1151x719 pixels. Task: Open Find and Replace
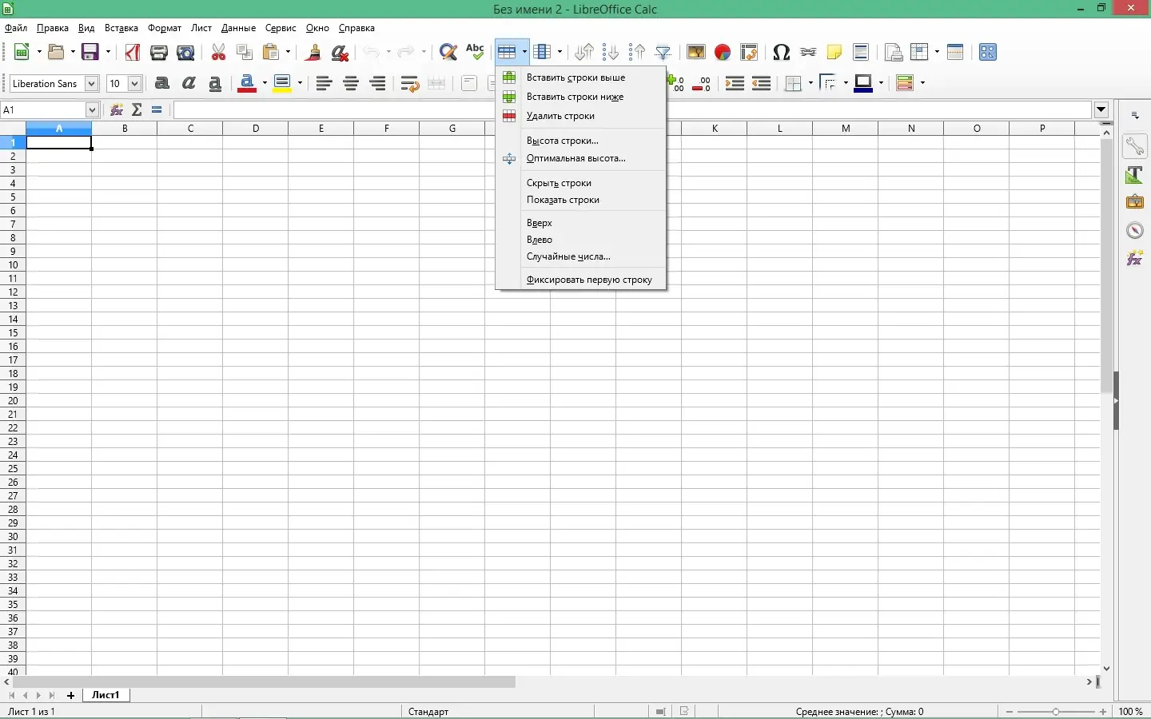click(x=448, y=53)
